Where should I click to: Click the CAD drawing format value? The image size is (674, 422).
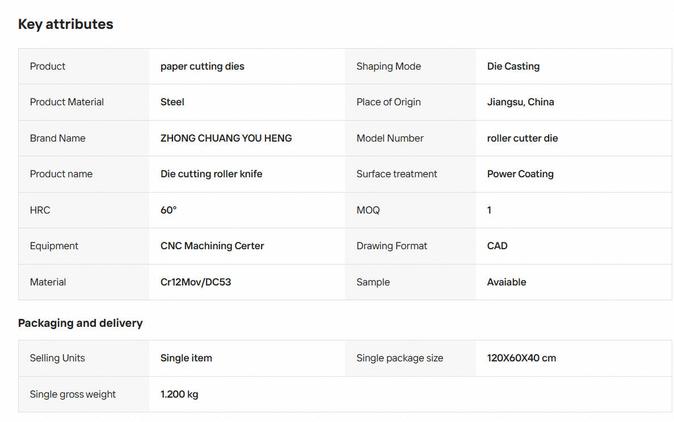pyautogui.click(x=498, y=246)
